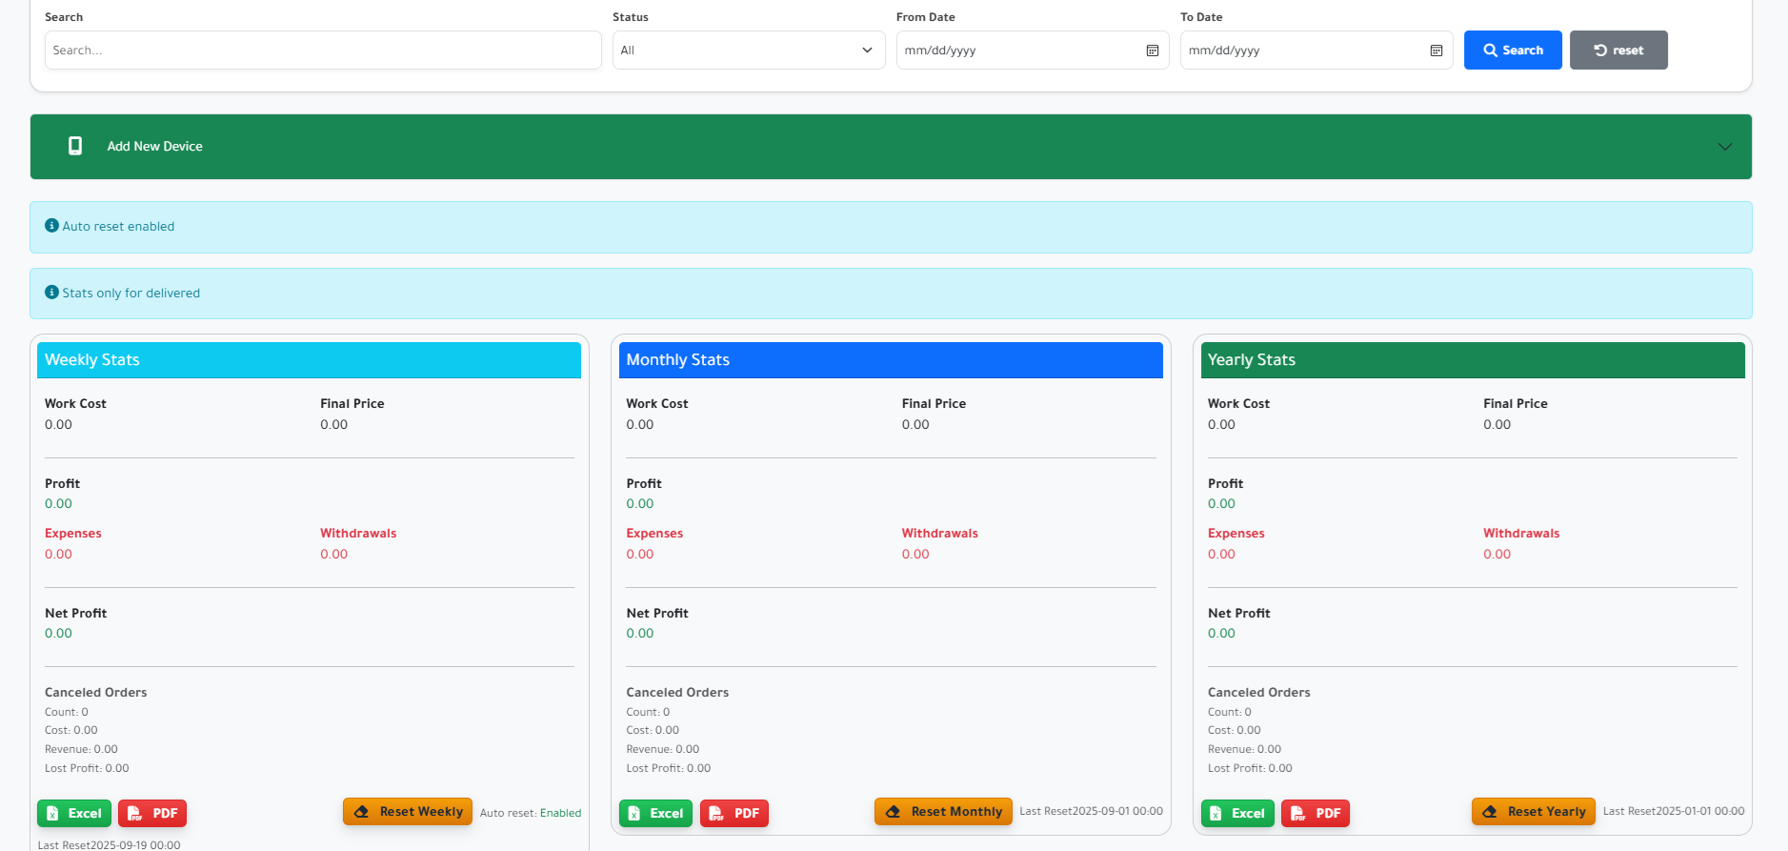The width and height of the screenshot is (1788, 851).
Task: Focus the Search text input field
Action: click(322, 51)
